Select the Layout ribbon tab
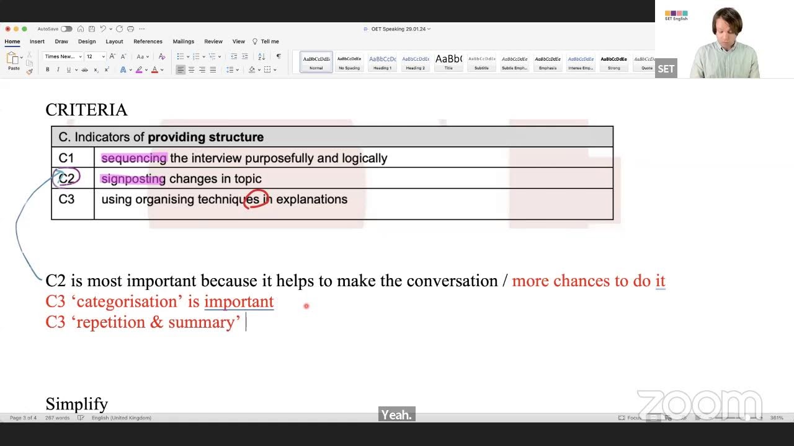Viewport: 794px width, 446px height. click(114, 42)
